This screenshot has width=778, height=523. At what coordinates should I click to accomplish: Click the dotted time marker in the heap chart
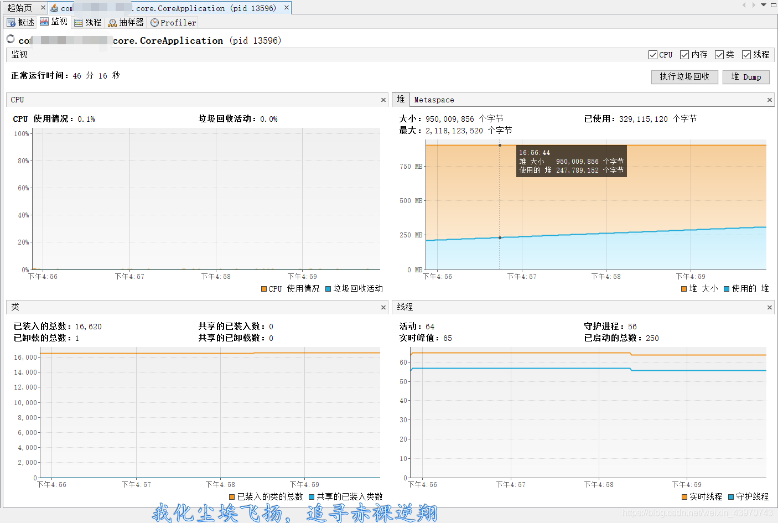[500, 221]
